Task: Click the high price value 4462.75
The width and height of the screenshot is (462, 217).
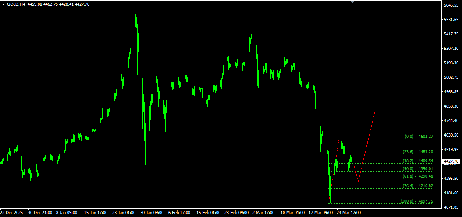Action: pyautogui.click(x=50, y=4)
